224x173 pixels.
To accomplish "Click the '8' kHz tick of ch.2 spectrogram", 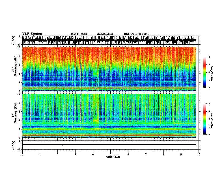I will [20, 103].
